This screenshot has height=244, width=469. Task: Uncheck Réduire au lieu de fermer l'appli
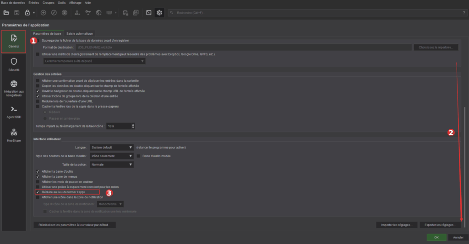point(38,192)
